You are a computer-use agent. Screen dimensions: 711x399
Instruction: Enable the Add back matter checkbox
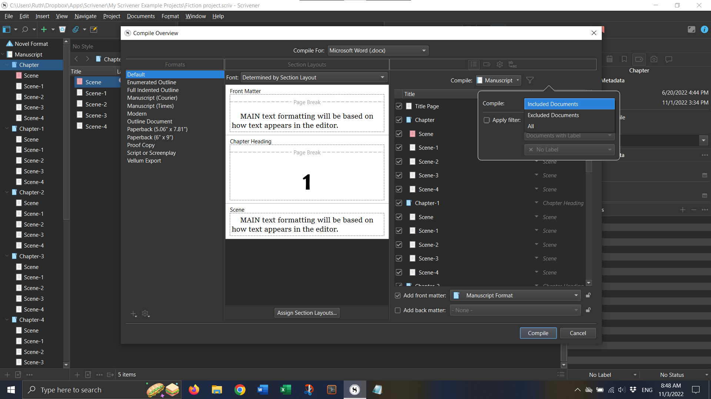click(398, 310)
